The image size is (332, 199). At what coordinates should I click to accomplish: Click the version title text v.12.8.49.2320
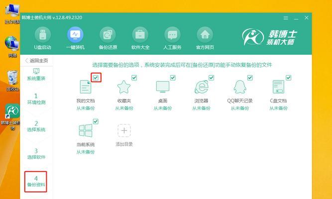coord(67,17)
